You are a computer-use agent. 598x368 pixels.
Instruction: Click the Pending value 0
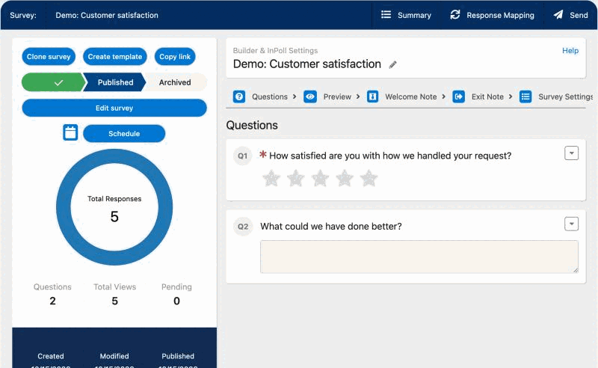tap(176, 301)
